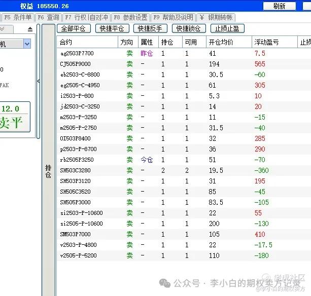Screen dimensions: 311x296
Task: Click the 开仓均价 column header
Action: (229, 42)
